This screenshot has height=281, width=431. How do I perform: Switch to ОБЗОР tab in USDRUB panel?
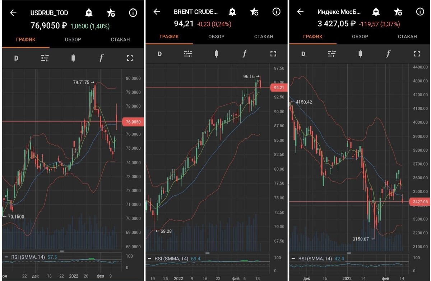(x=73, y=39)
